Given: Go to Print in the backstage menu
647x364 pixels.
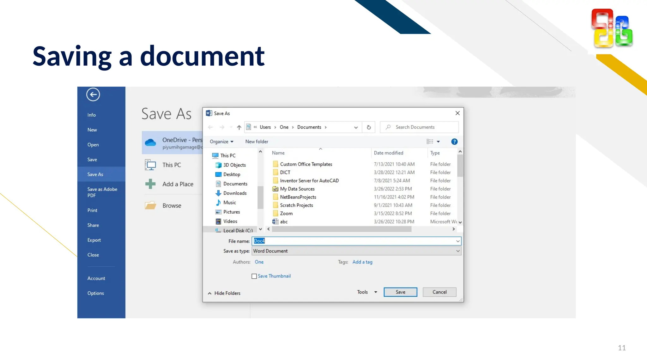Looking at the screenshot, I should tap(92, 210).
